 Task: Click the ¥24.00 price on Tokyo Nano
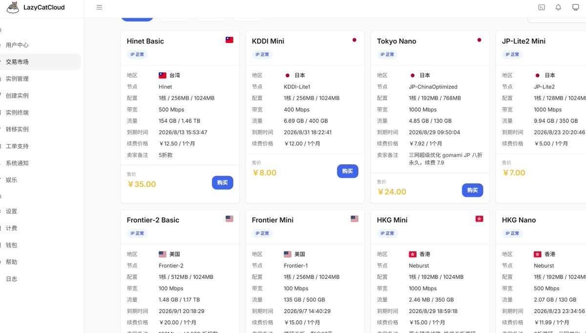click(392, 192)
